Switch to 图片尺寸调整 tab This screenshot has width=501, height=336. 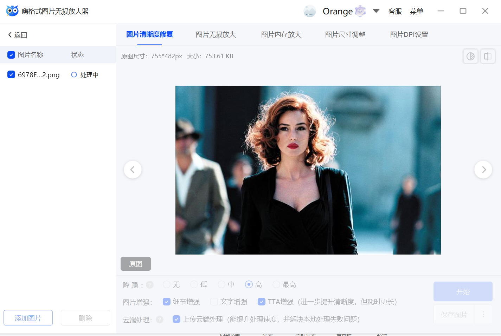pos(345,34)
